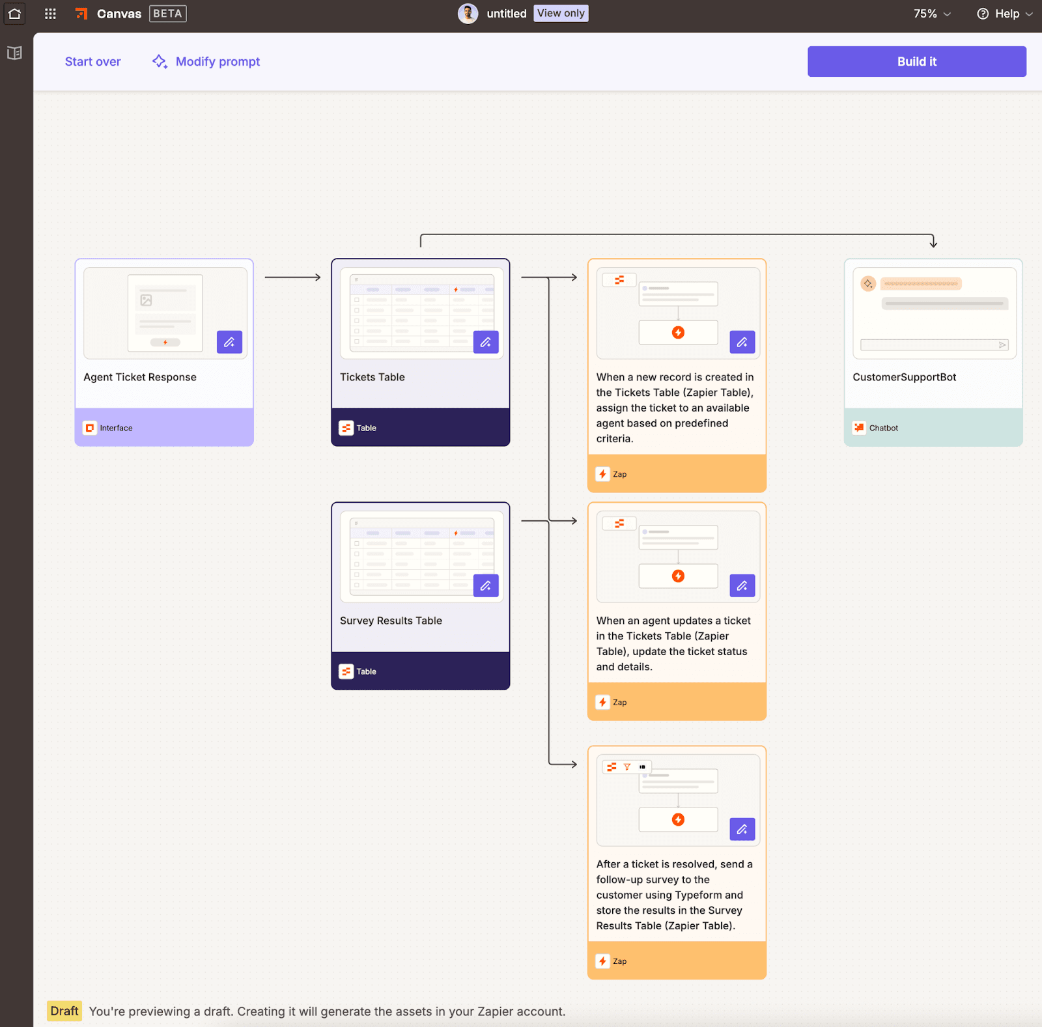
Task: Select the assign-ticket Zap preview thumbnail
Action: coord(678,313)
